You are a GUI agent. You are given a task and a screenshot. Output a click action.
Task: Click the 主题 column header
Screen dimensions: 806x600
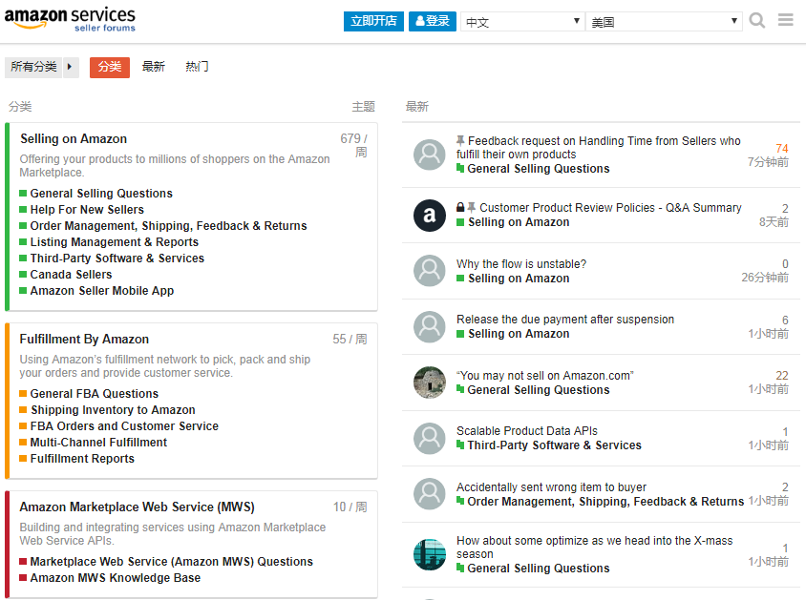click(363, 107)
